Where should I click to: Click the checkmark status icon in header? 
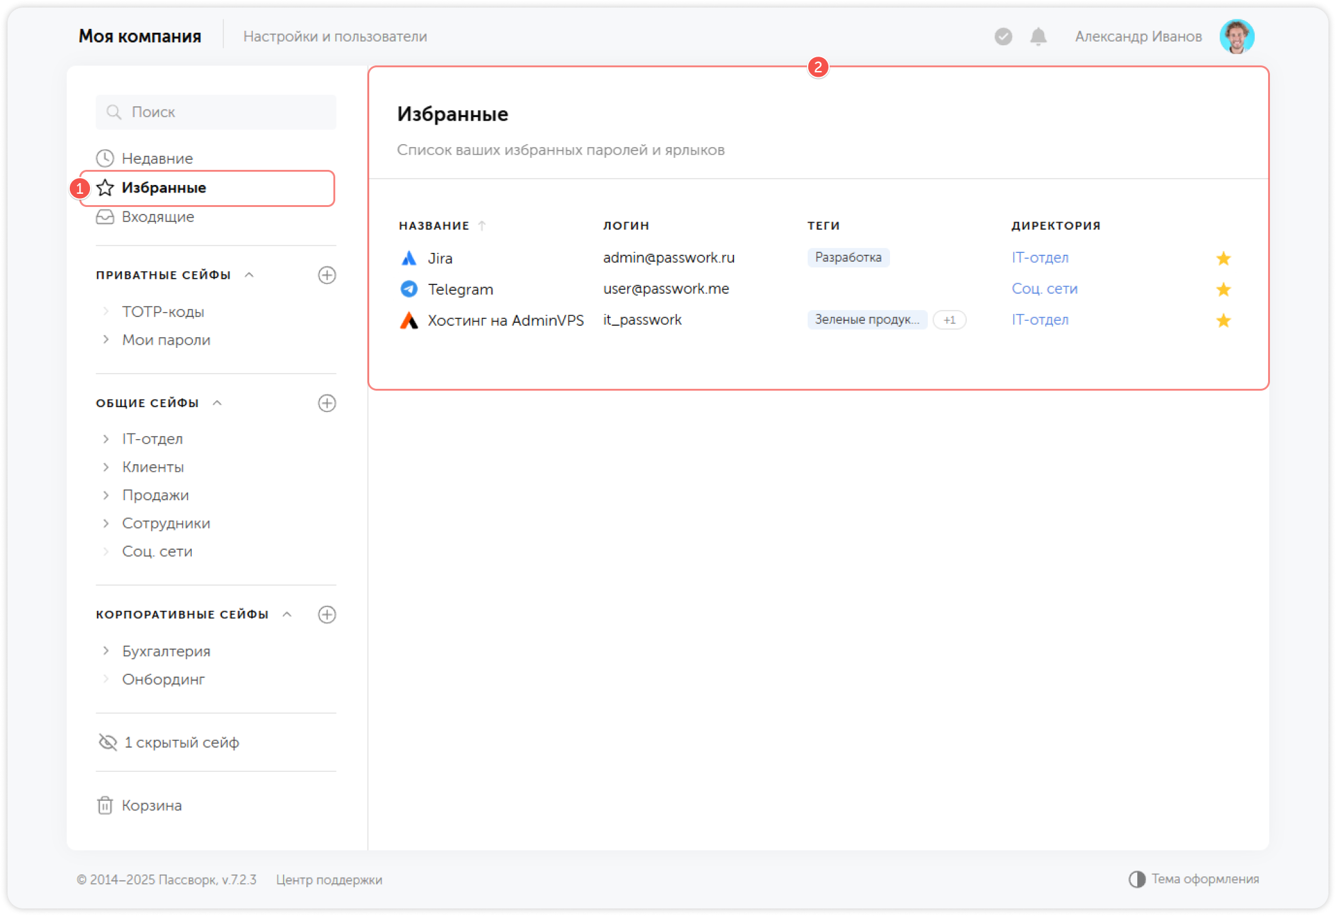[x=1003, y=36]
